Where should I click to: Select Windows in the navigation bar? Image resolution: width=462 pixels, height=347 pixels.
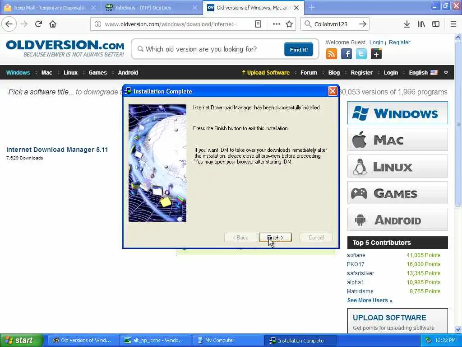pyautogui.click(x=18, y=73)
